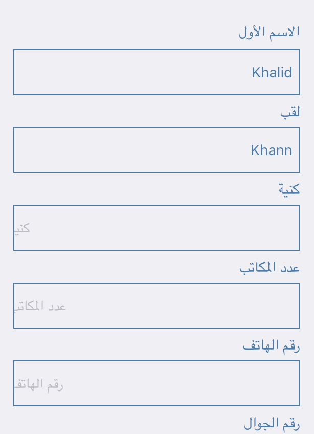The height and width of the screenshot is (434, 314).
Task: Focus the رقم الهاتف input field
Action: tap(156, 383)
